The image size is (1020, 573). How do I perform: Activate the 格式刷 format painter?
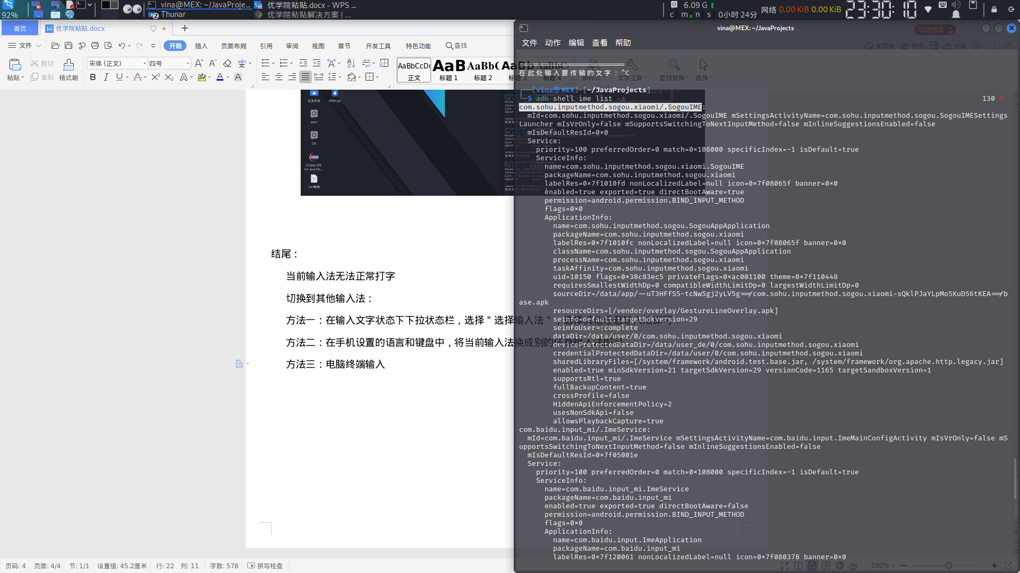coord(69,70)
